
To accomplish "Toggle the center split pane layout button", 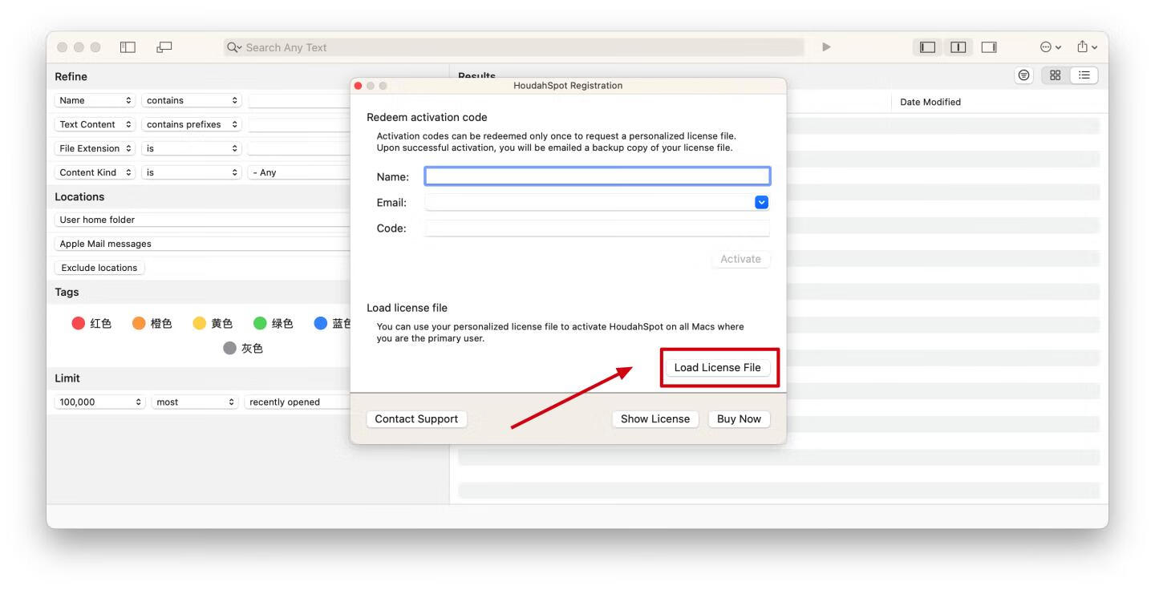I will pos(958,47).
